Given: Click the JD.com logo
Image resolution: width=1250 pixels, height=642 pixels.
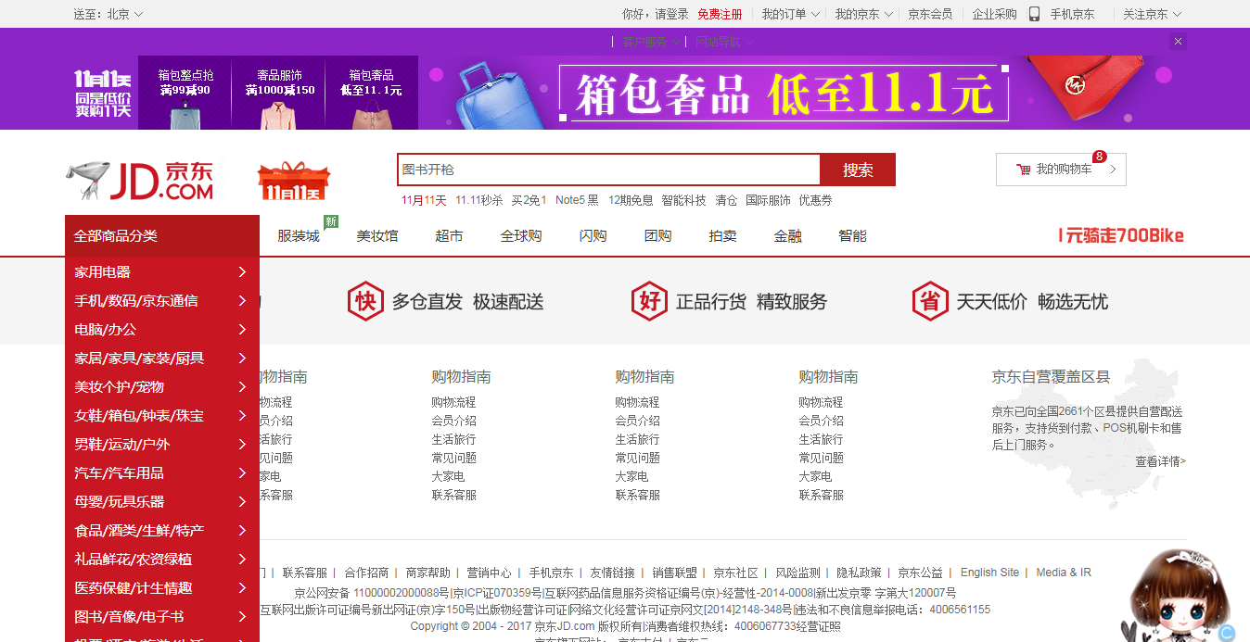Looking at the screenshot, I should 140,181.
